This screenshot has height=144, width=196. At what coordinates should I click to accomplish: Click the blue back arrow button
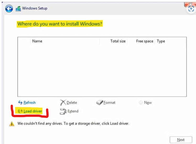pyautogui.click(x=9, y=9)
